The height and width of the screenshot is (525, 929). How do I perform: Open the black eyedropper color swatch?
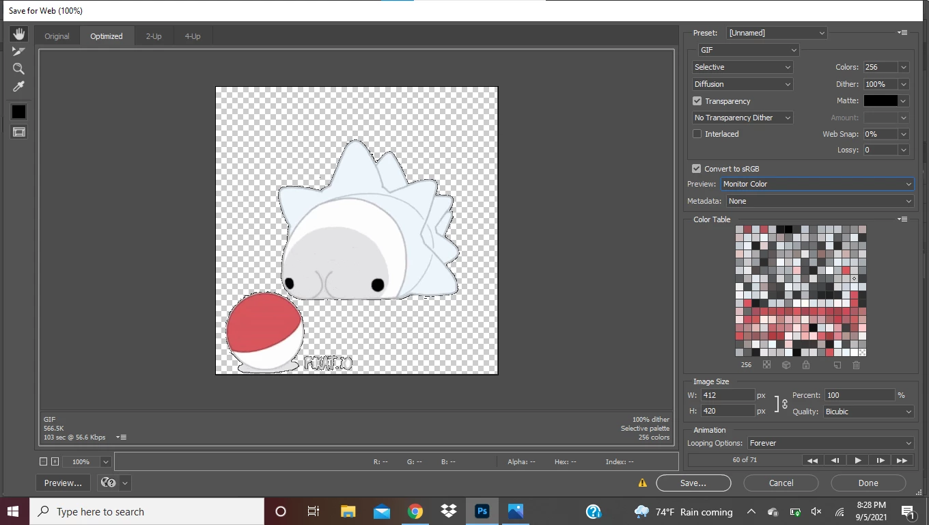point(18,111)
